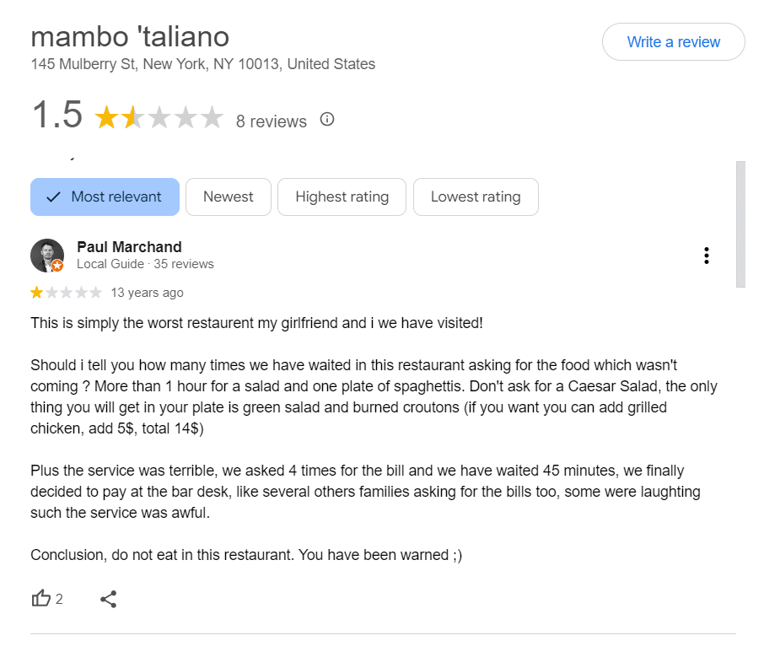This screenshot has height=657, width=764.
Task: Click the checkmark in Most relevant chip
Action: pos(53,197)
